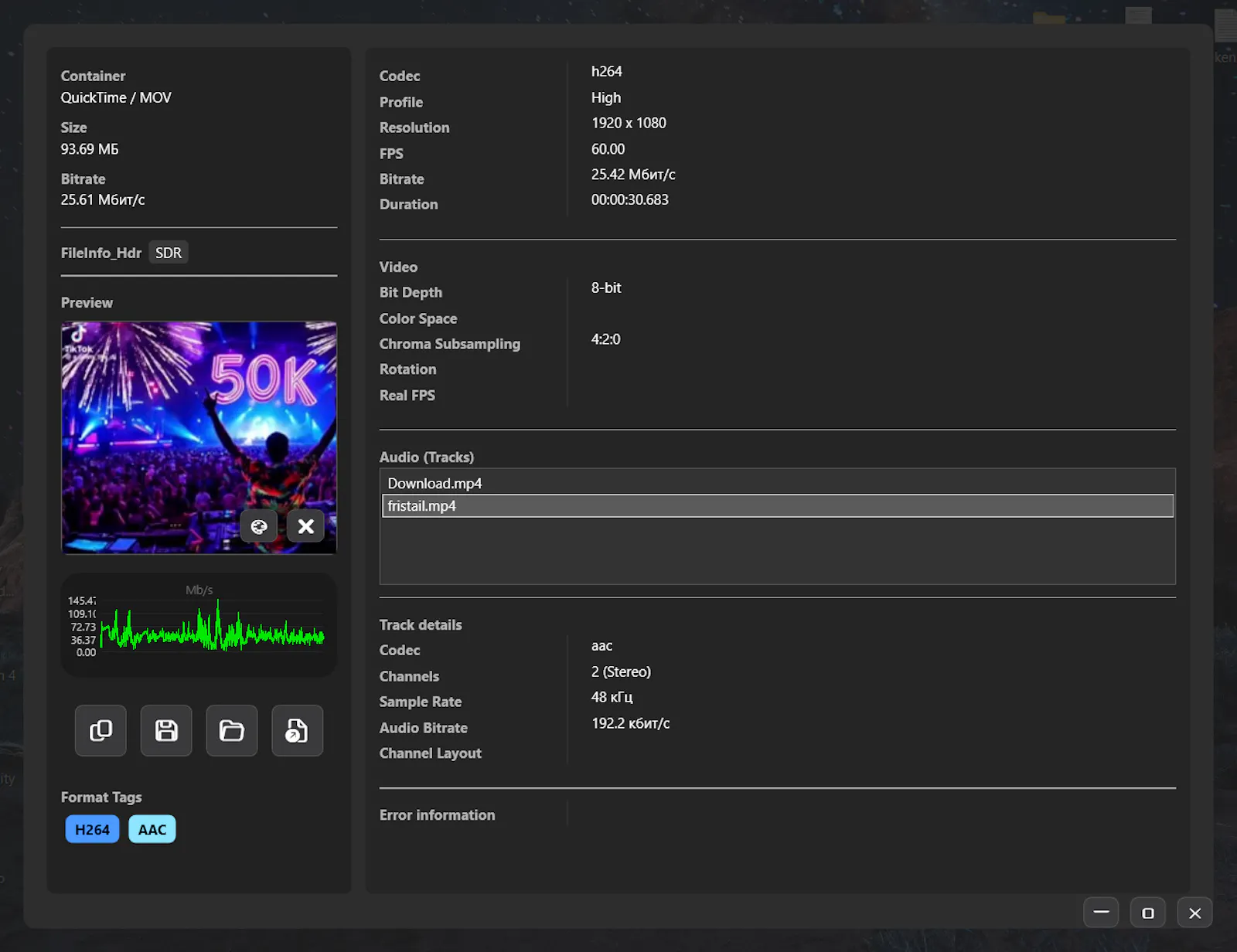Click the audio codec value aac
Image resolution: width=1237 pixels, height=952 pixels.
602,646
